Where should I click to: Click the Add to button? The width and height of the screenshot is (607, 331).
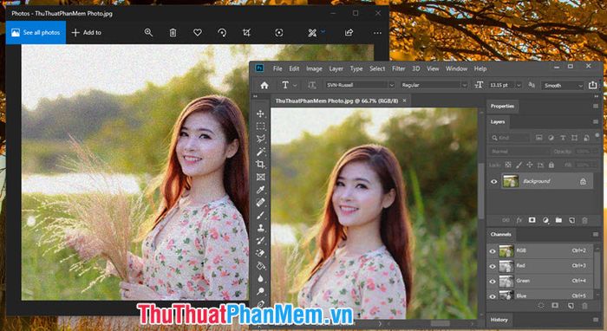(x=87, y=32)
